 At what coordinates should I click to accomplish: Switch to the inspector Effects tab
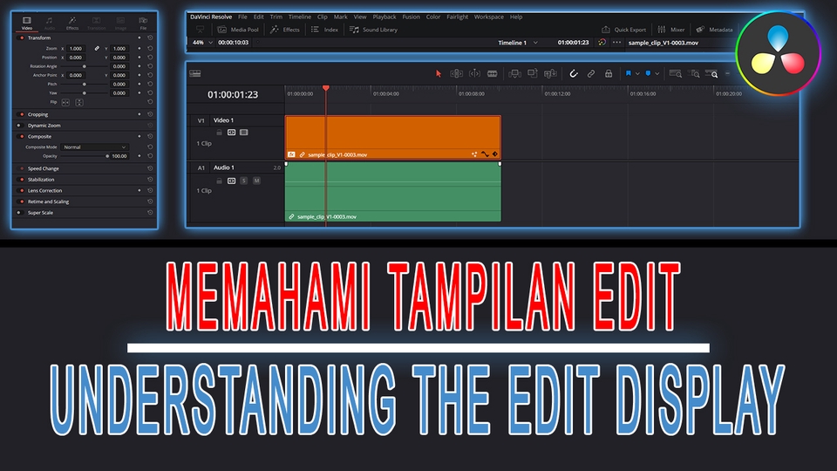pyautogui.click(x=72, y=24)
